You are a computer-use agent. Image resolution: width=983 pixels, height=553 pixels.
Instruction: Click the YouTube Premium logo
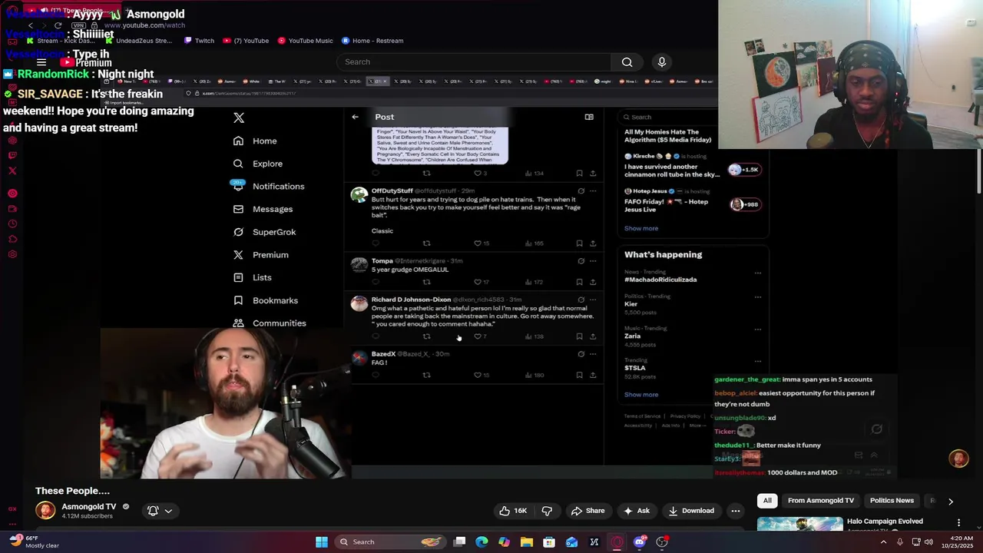(x=85, y=62)
